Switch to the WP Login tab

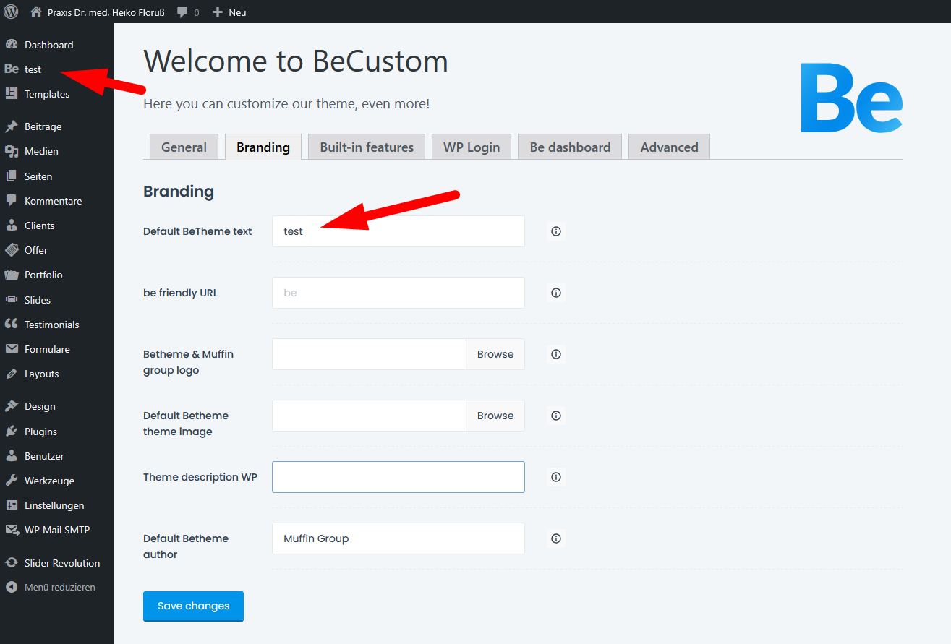[x=472, y=147]
